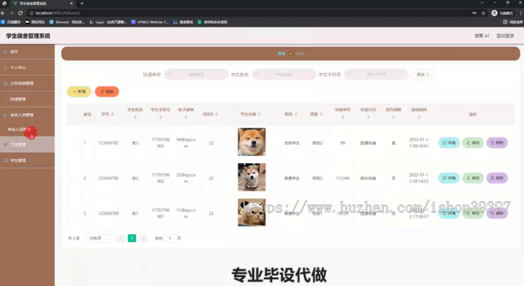This screenshot has width=524, height=286.
Task: Click 修改 for student 123456782
Action: (x=473, y=178)
